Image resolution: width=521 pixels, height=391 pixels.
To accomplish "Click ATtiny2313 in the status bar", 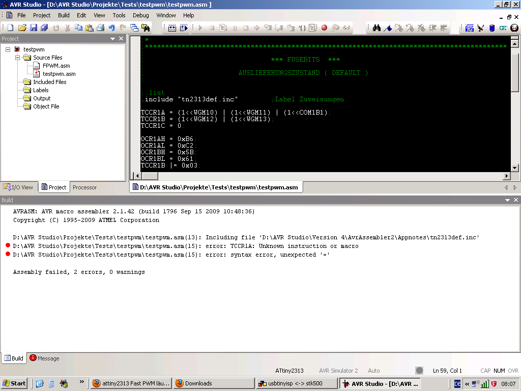I will (289, 371).
